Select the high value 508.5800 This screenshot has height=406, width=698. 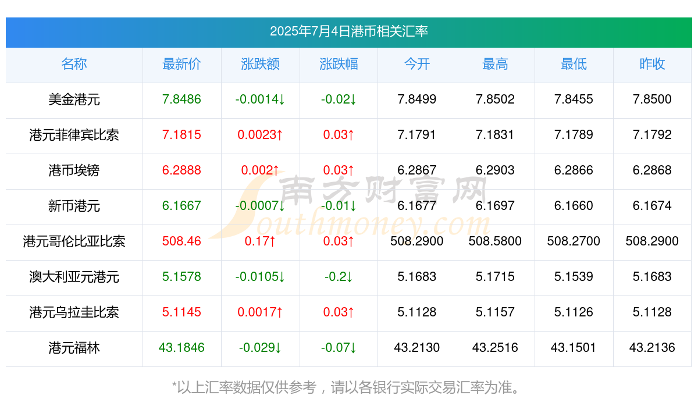pos(495,241)
